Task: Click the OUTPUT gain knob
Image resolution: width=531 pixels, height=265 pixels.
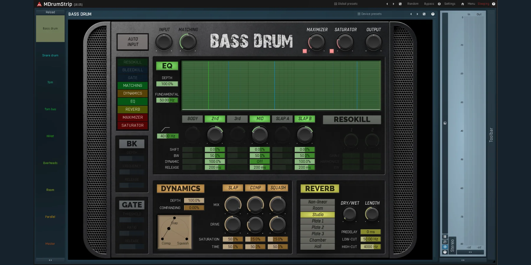Action: click(373, 42)
